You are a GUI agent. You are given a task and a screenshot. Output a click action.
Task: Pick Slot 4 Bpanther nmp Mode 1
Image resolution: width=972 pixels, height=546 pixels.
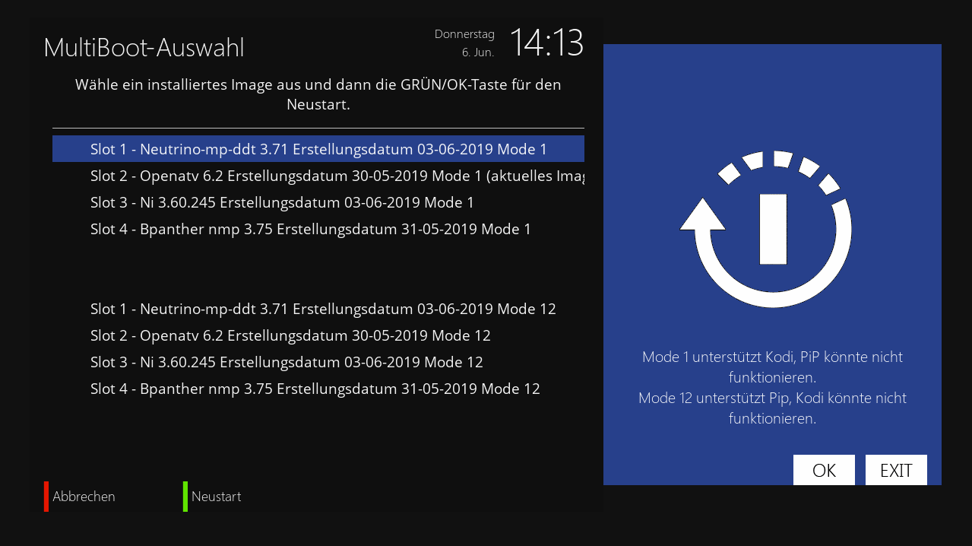coord(310,229)
